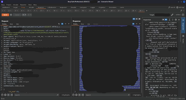Open request search help icon
186x100 pixels.
pyautogui.click(x=2, y=95)
